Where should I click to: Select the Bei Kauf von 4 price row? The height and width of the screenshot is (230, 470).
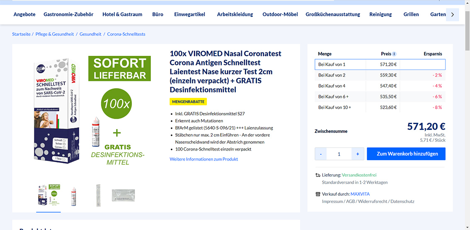(380, 86)
